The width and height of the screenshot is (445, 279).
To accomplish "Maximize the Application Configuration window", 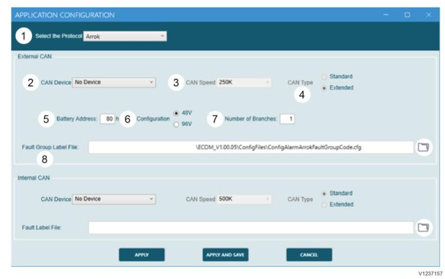I will pyautogui.click(x=407, y=14).
